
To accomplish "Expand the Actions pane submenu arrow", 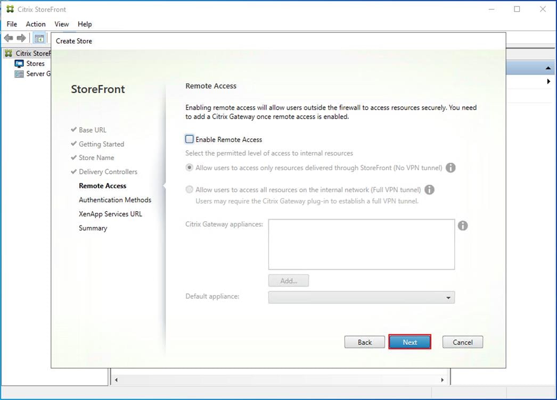I will [548, 81].
